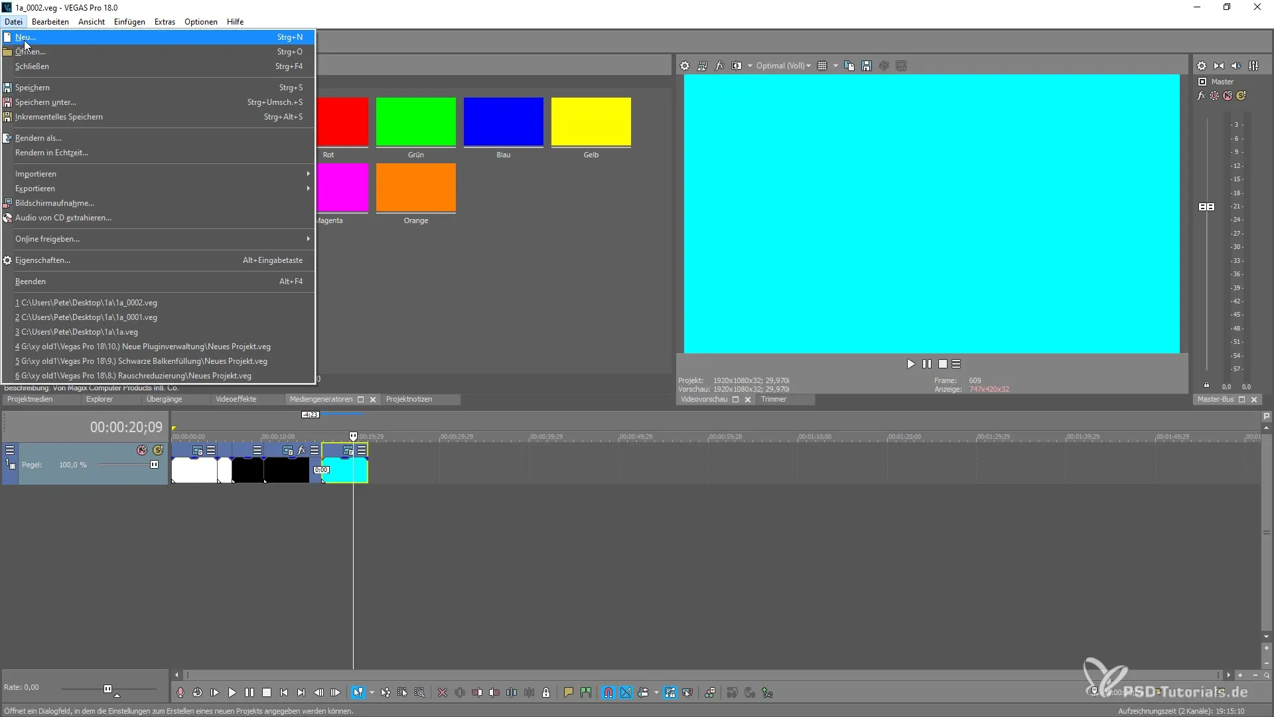Switch to Projektnotizen tab
This screenshot has width=1274, height=717.
pos(409,399)
